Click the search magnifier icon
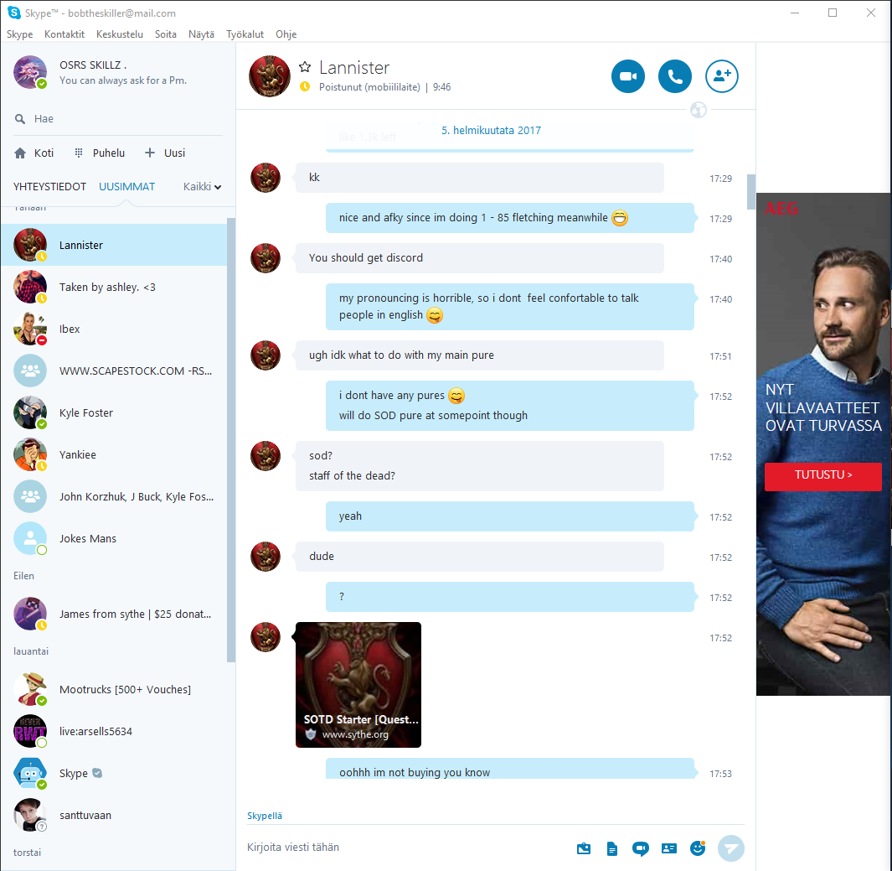The height and width of the screenshot is (871, 892). pyautogui.click(x=20, y=119)
